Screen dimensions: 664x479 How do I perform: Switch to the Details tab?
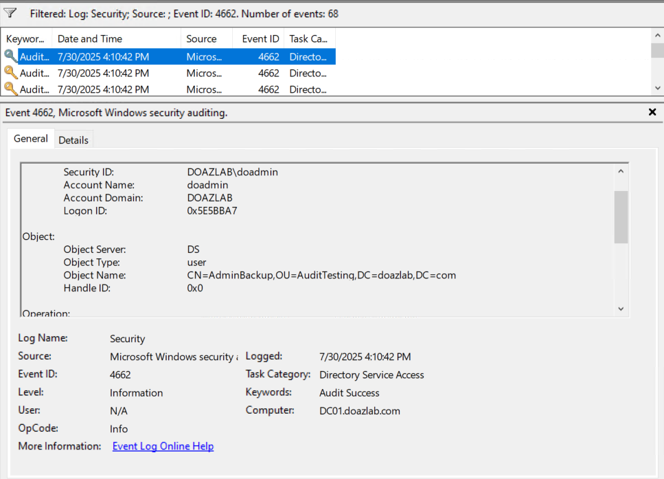click(73, 140)
